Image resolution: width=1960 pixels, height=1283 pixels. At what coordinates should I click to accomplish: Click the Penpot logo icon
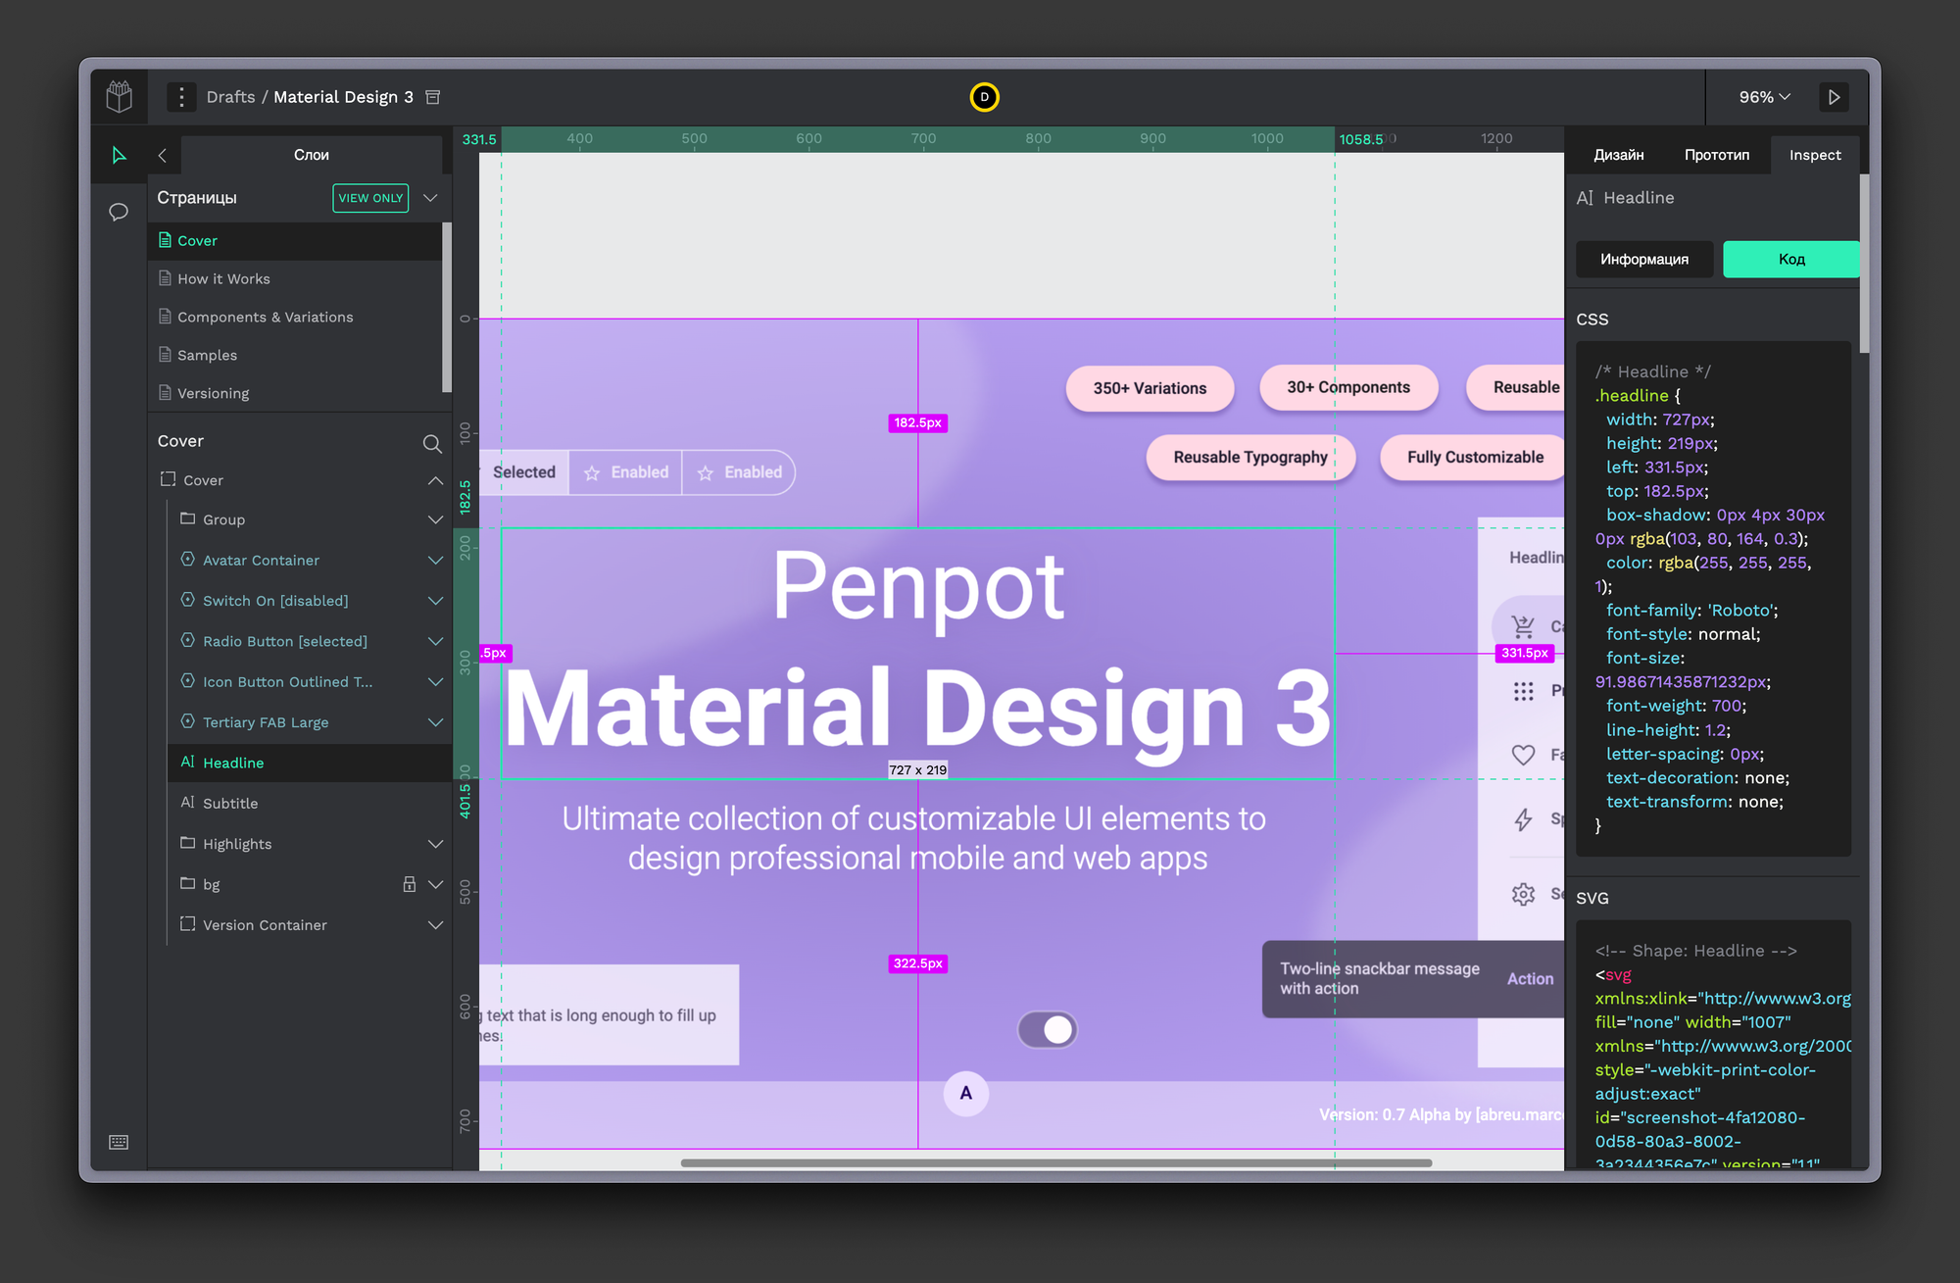point(120,97)
